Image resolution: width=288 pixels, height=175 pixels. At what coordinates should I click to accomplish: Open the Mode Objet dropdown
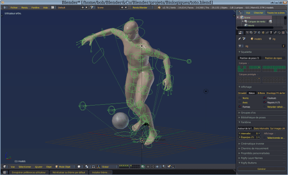click(x=64, y=167)
